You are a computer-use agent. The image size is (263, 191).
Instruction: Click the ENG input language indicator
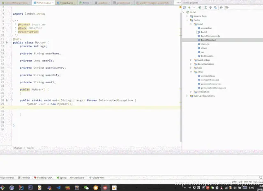click(251, 188)
